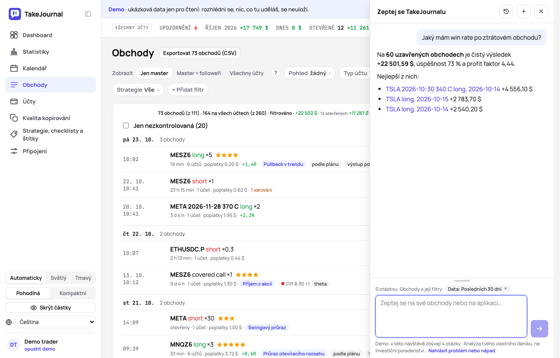The image size is (560, 358).
Task: Click Exportovat 73 obchodů (CSV)
Action: pyautogui.click(x=200, y=53)
